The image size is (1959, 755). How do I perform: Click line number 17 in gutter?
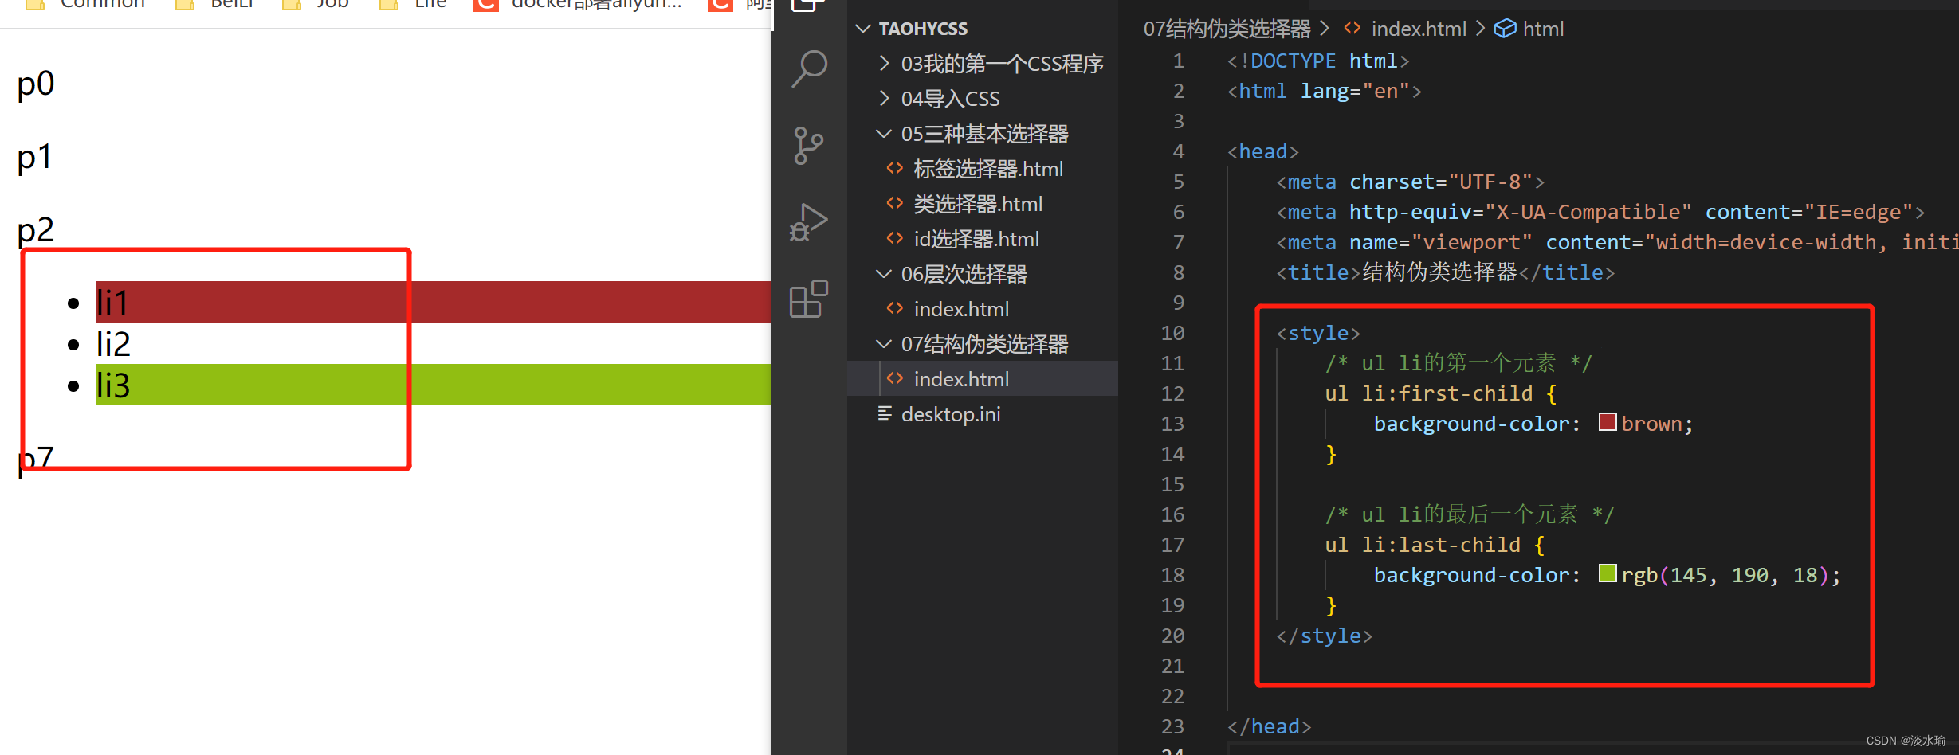[x=1172, y=545]
